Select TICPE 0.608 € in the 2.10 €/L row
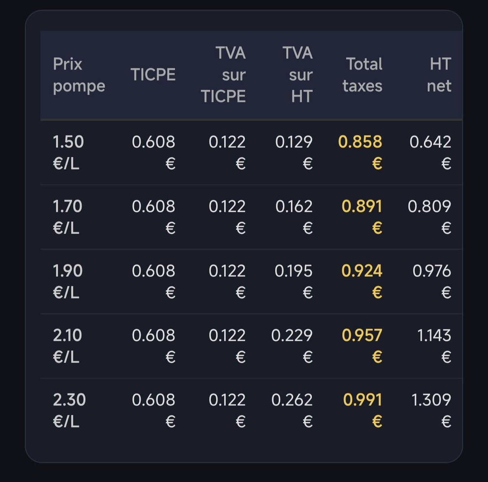Image resolution: width=488 pixels, height=482 pixels. click(154, 346)
